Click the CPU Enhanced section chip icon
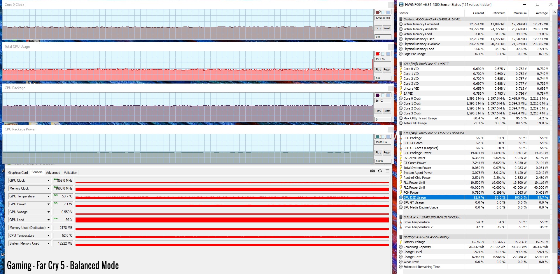The image size is (560, 274). pos(401,133)
